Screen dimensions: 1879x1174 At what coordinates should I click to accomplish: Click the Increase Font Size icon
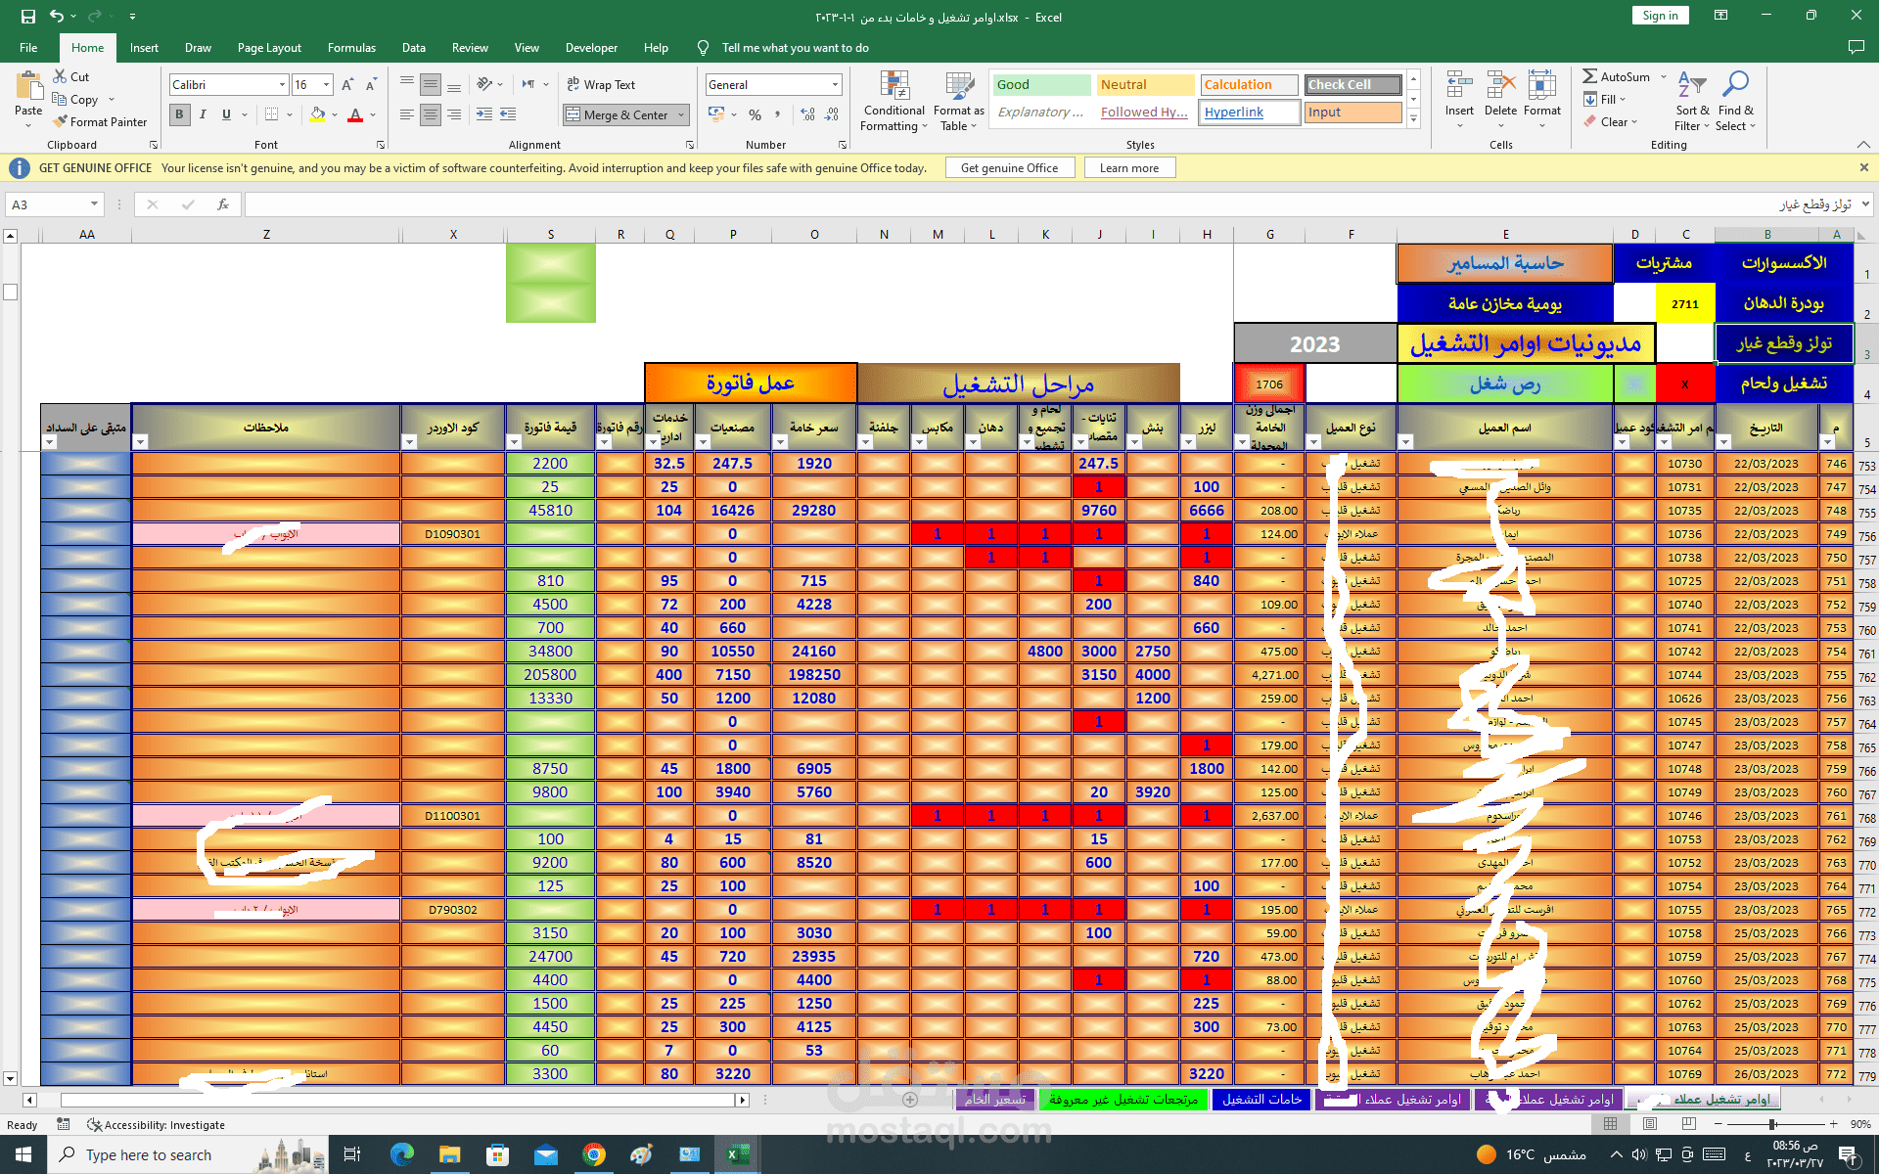pyautogui.click(x=347, y=85)
